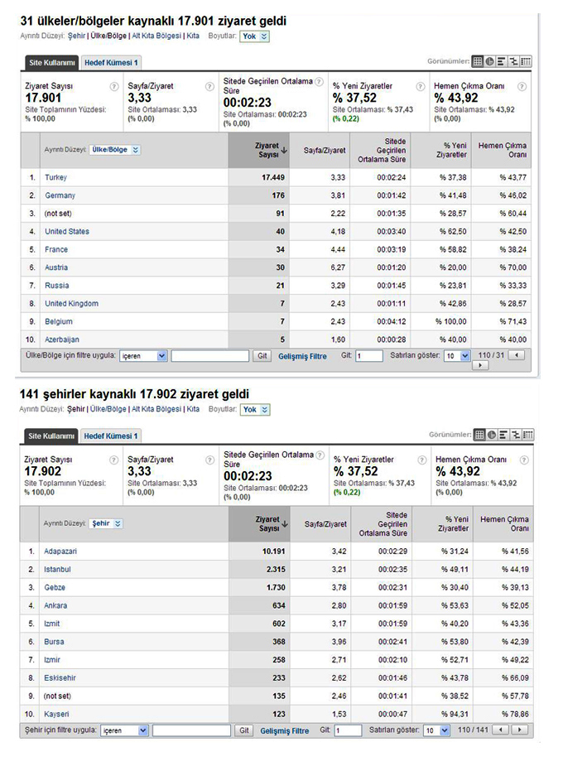Expand Ülke/Bölge detail level dropdown in table header
This screenshot has width=563, height=761.
coord(115,150)
